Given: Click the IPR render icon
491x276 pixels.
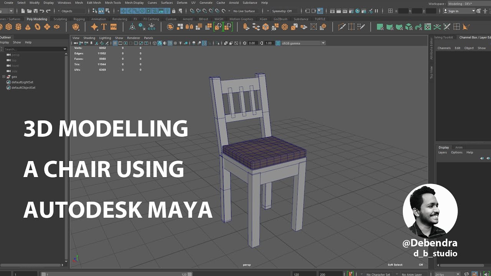Looking at the screenshot, I should click(344, 11).
